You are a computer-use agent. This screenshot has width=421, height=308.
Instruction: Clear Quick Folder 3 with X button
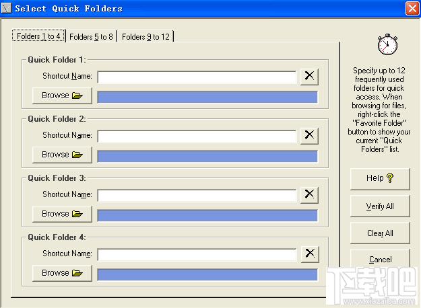pyautogui.click(x=309, y=195)
